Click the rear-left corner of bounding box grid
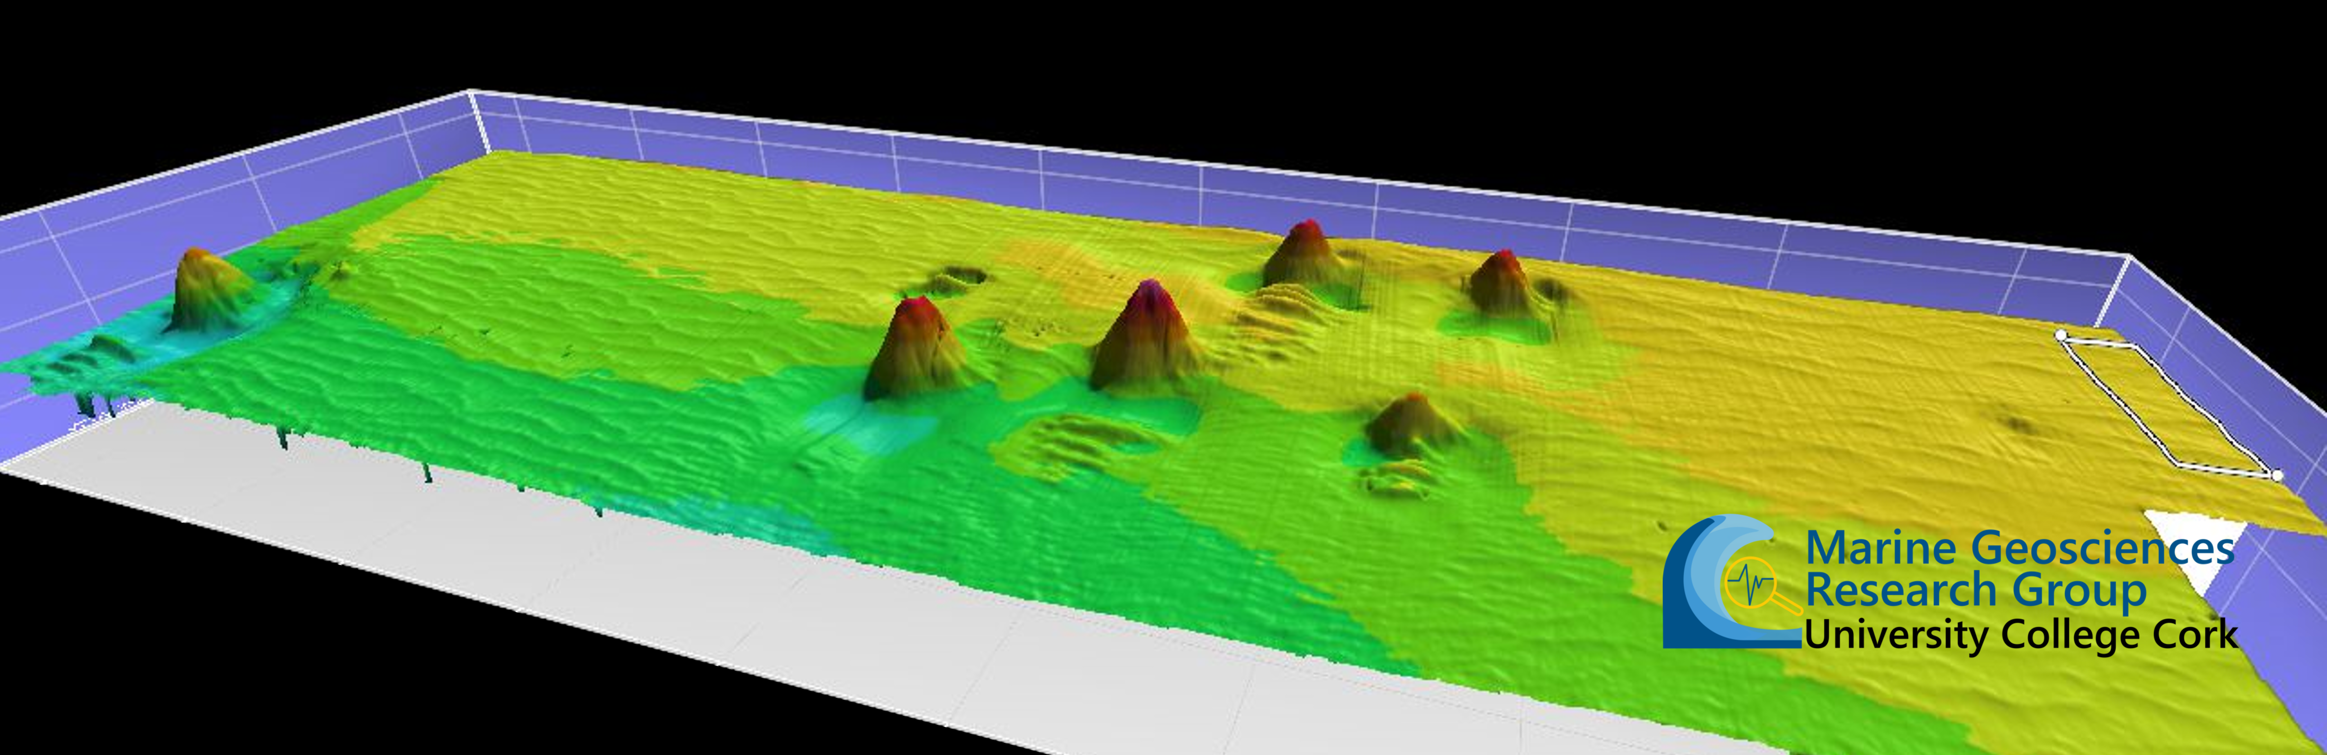 pyautogui.click(x=470, y=92)
